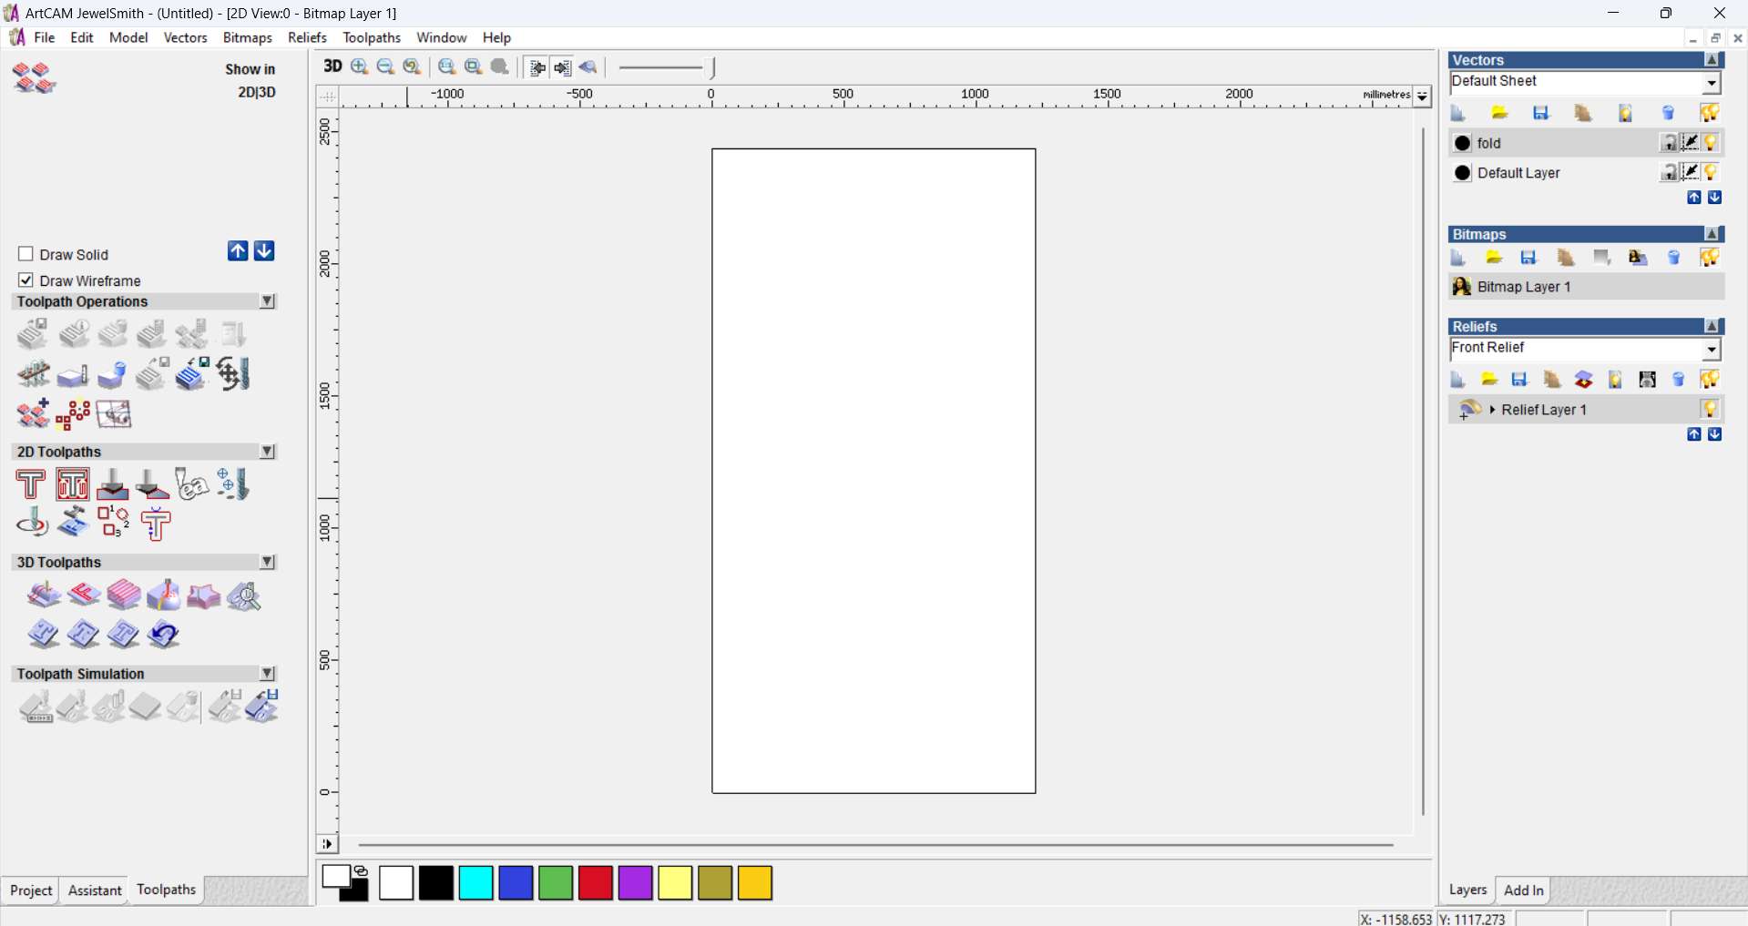The height and width of the screenshot is (926, 1748).
Task: Open the Vectors menu
Action: pos(186,37)
